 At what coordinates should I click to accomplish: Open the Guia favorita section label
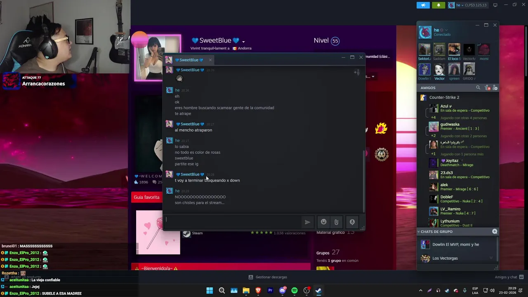pos(146,197)
